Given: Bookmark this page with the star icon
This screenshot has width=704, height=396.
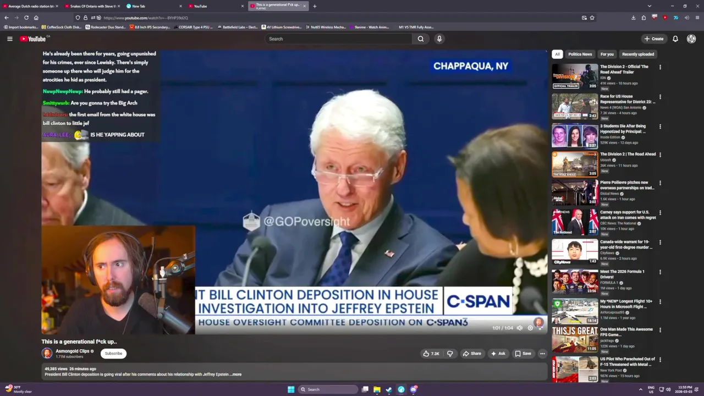Looking at the screenshot, I should [592, 18].
